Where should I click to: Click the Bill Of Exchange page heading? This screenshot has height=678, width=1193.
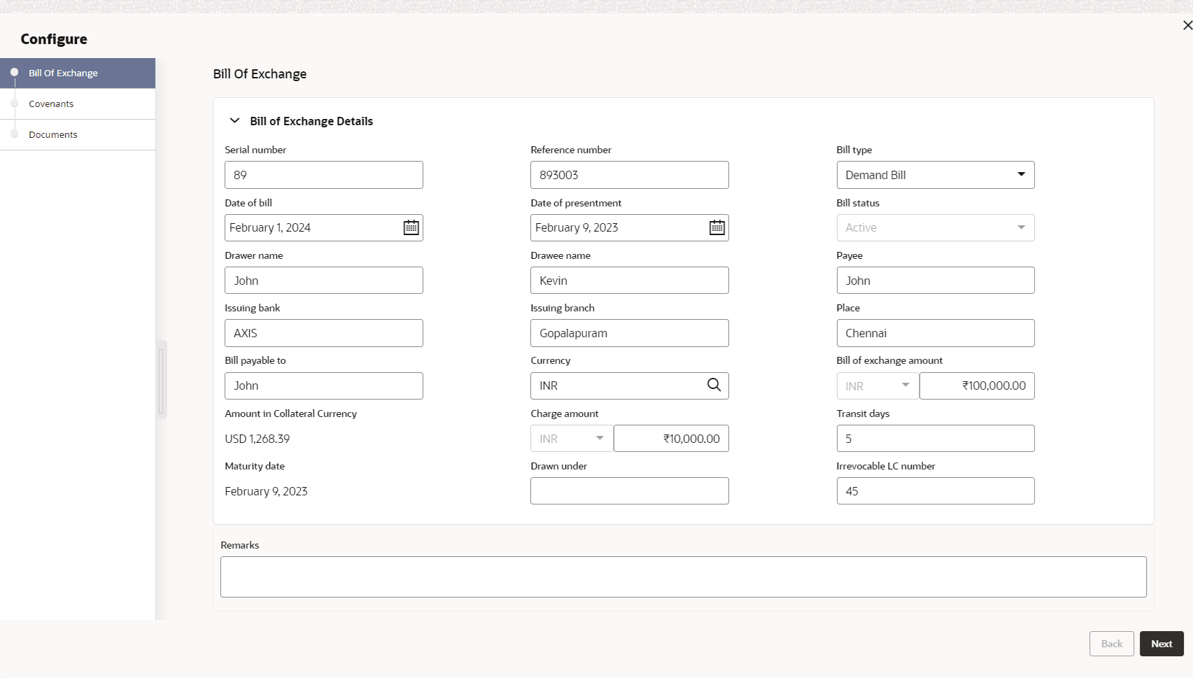[x=260, y=74]
